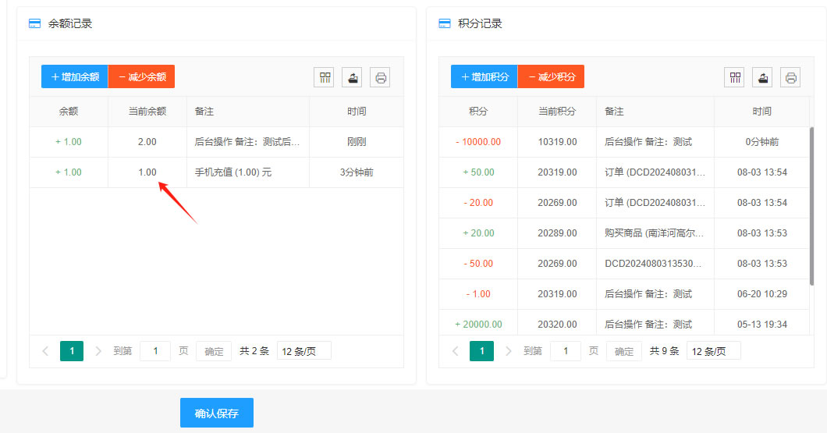The width and height of the screenshot is (827, 433).
Task: Click the 06-20 10:29 time cell
Action: click(x=761, y=294)
